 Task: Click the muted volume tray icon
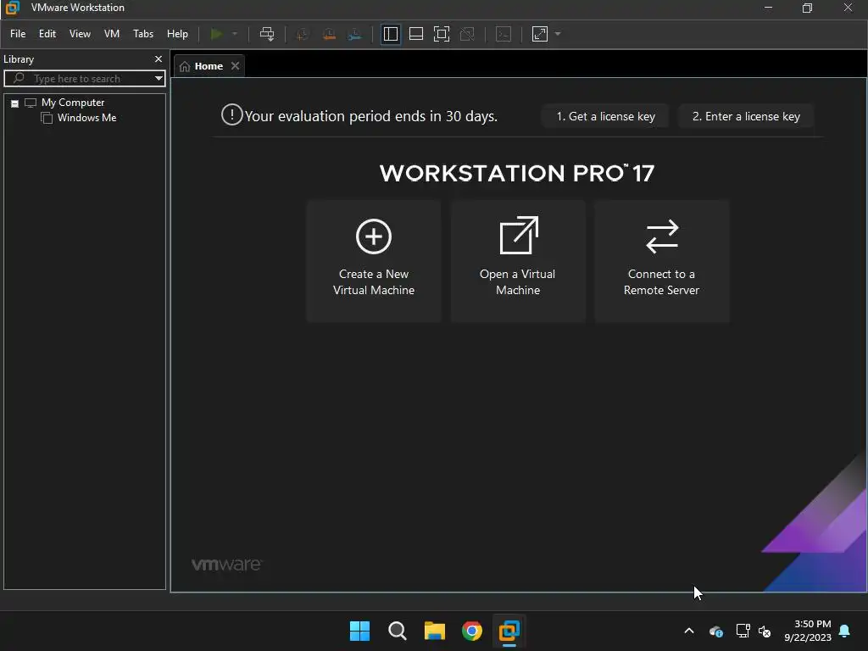point(765,631)
